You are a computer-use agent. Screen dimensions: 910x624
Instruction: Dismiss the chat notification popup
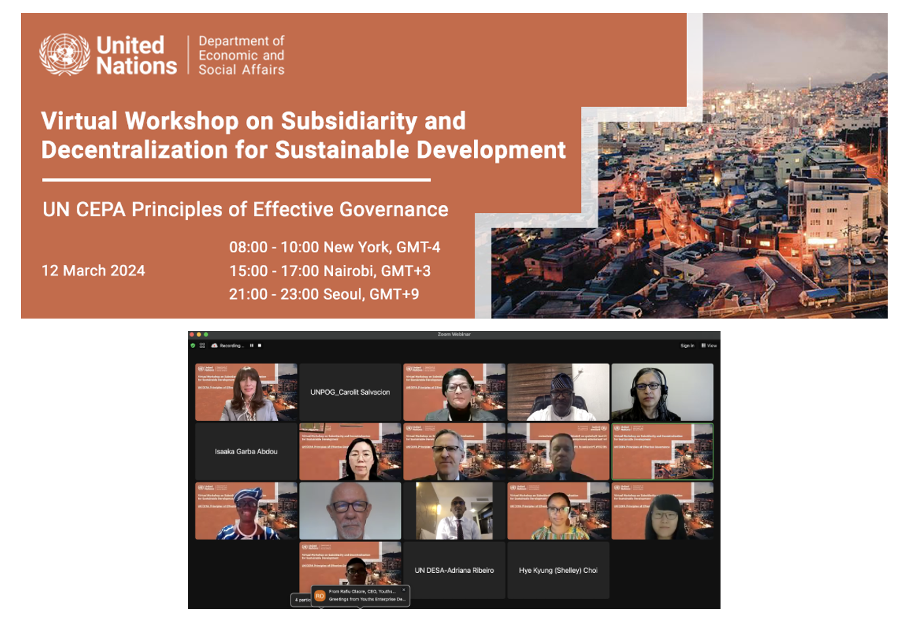click(x=404, y=590)
